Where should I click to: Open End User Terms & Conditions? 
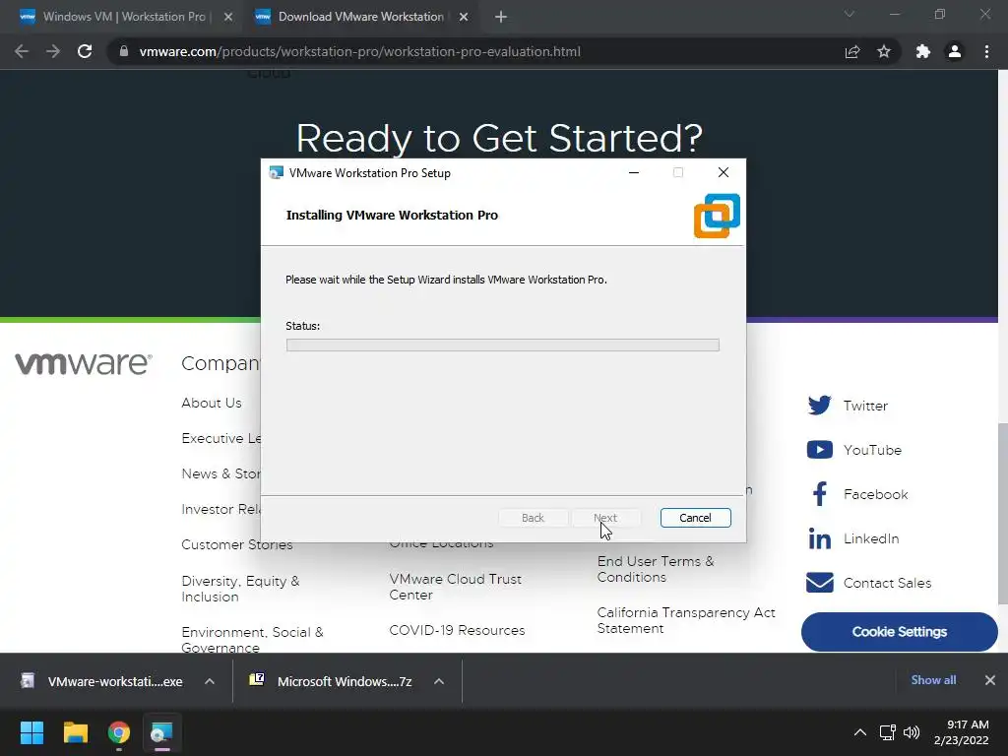click(656, 569)
